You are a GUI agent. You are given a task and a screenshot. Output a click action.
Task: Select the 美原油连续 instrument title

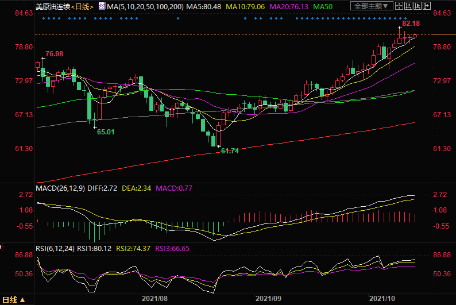53,6
